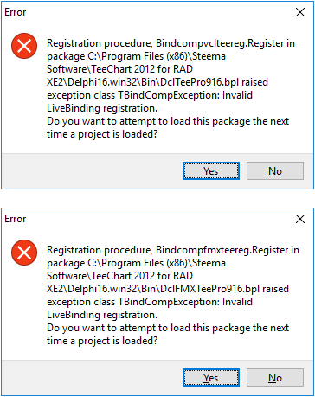Click the Error title of the DclFMXTeePro916 dialog

click(x=16, y=219)
